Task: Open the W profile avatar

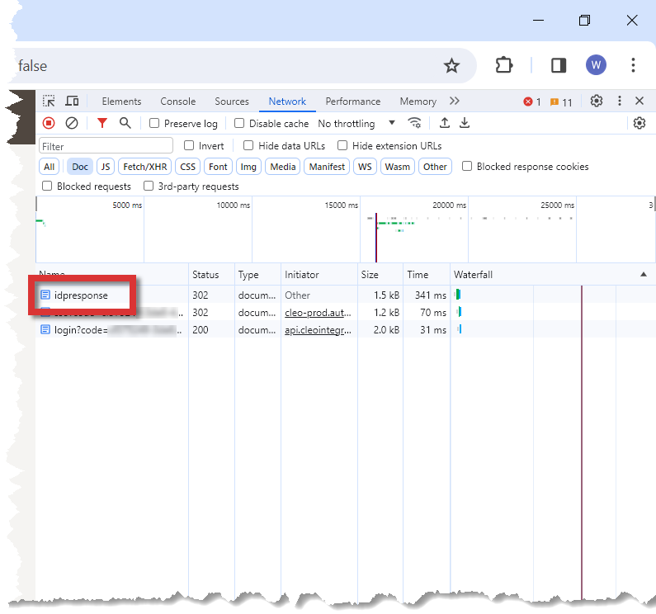Action: [596, 65]
